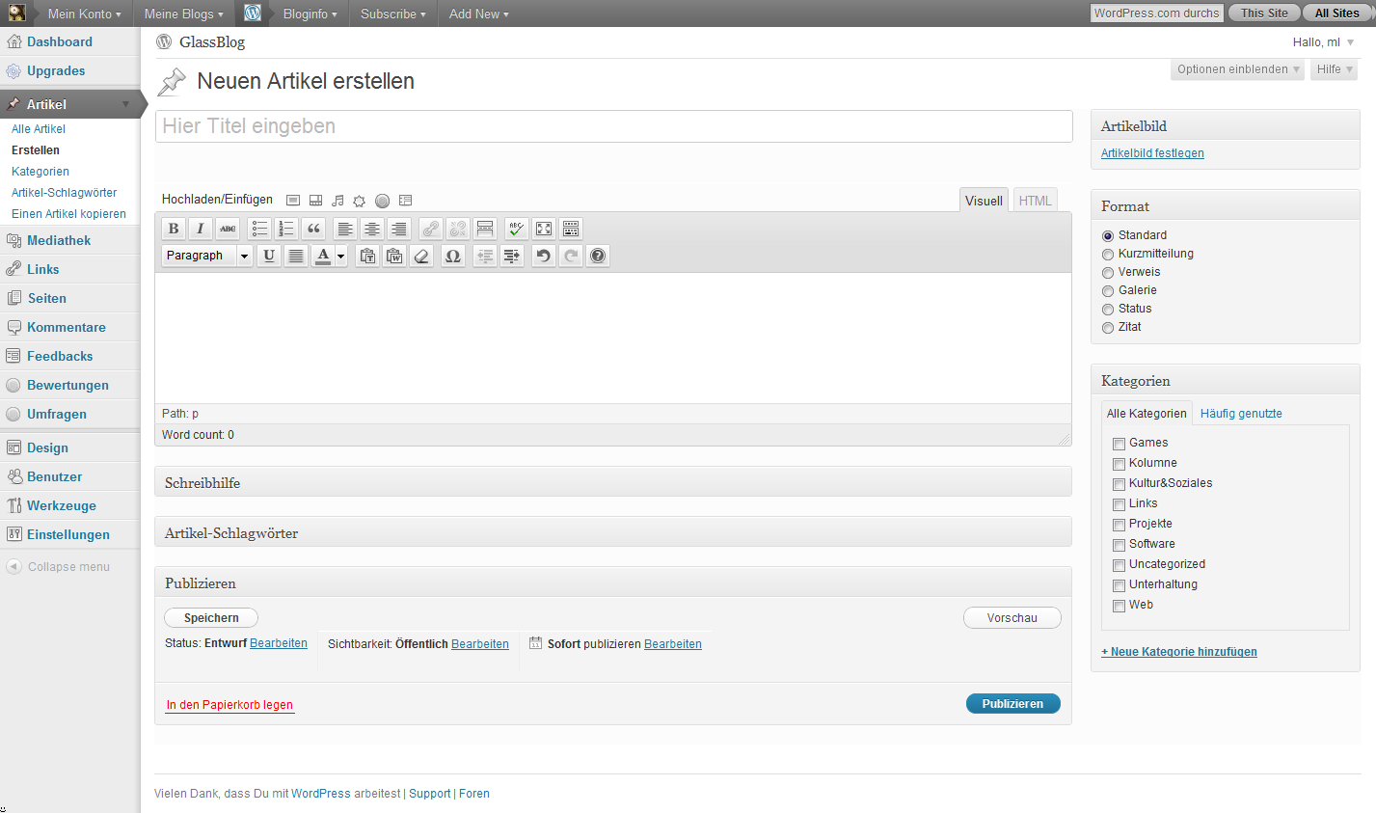The image size is (1376, 813).
Task: Select the Galerie post format
Action: click(1108, 291)
